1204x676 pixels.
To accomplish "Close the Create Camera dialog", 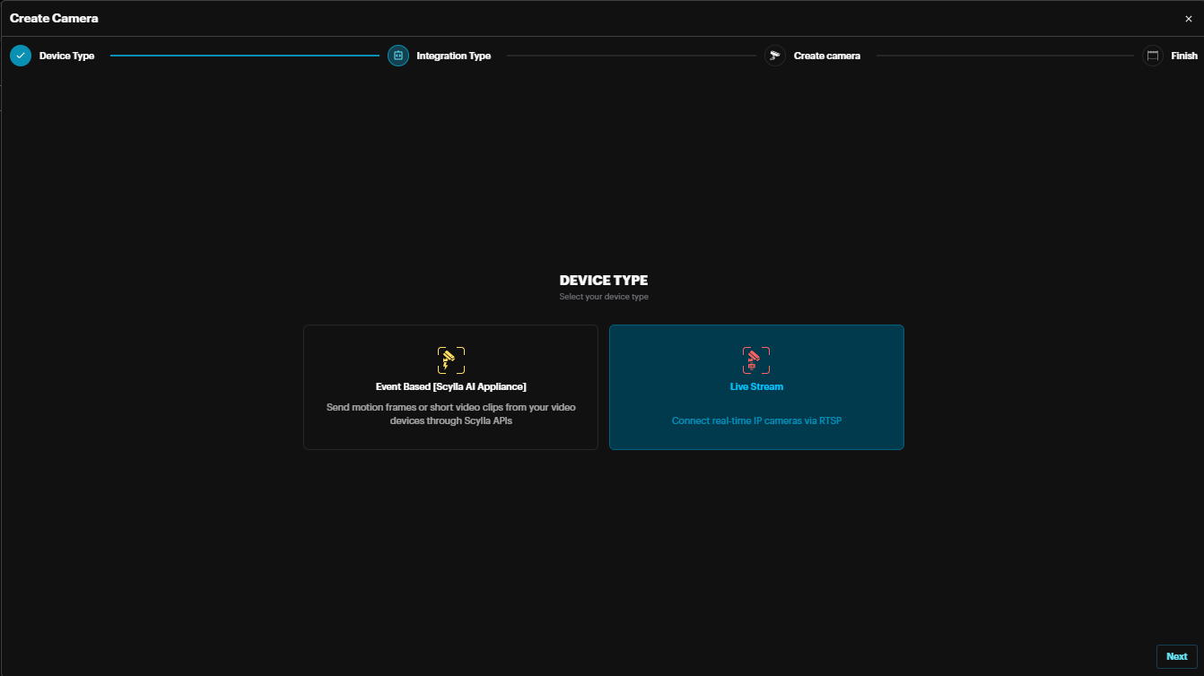I will (1189, 19).
